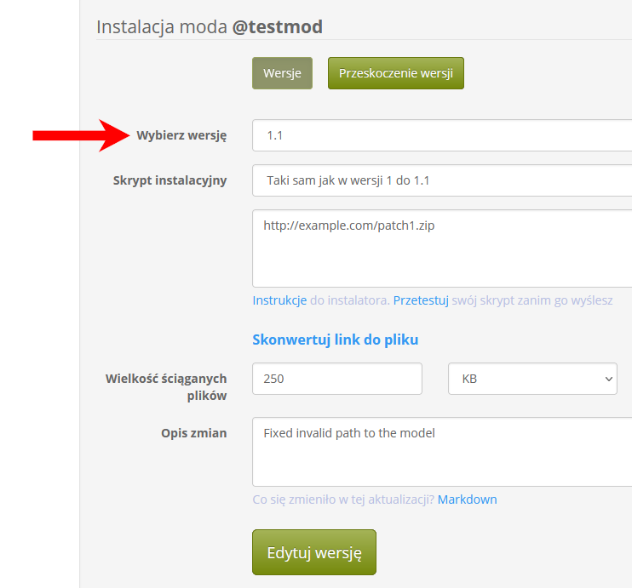The image size is (632, 588).
Task: Follow the Przetestuj script test link
Action: 421,300
